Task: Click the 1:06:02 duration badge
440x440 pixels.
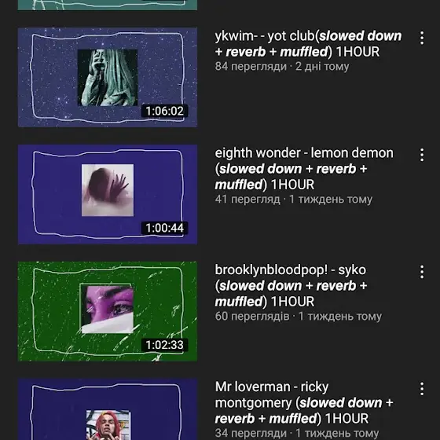Action: point(165,111)
